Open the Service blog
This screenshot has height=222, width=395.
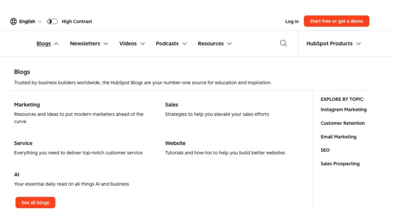pos(23,143)
